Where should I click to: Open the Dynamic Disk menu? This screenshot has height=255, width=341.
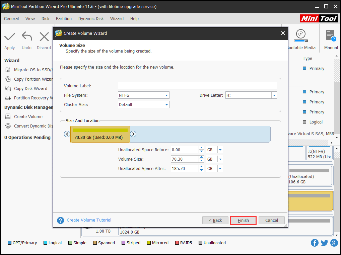point(91,19)
